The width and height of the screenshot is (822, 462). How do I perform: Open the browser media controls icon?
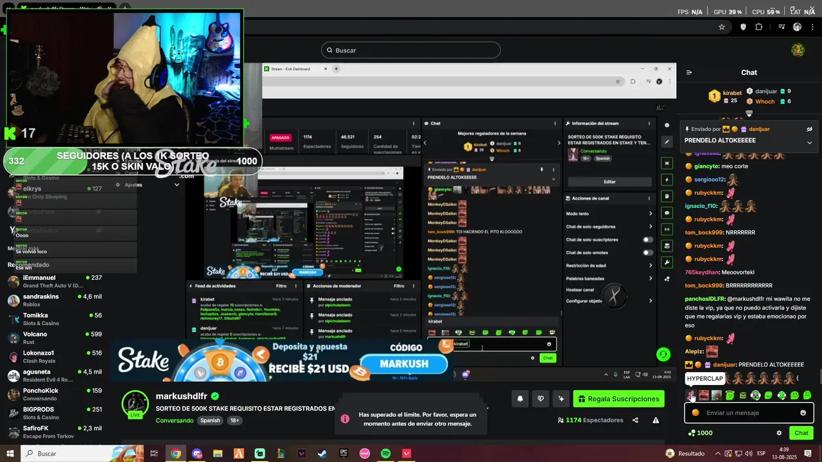coord(782,27)
